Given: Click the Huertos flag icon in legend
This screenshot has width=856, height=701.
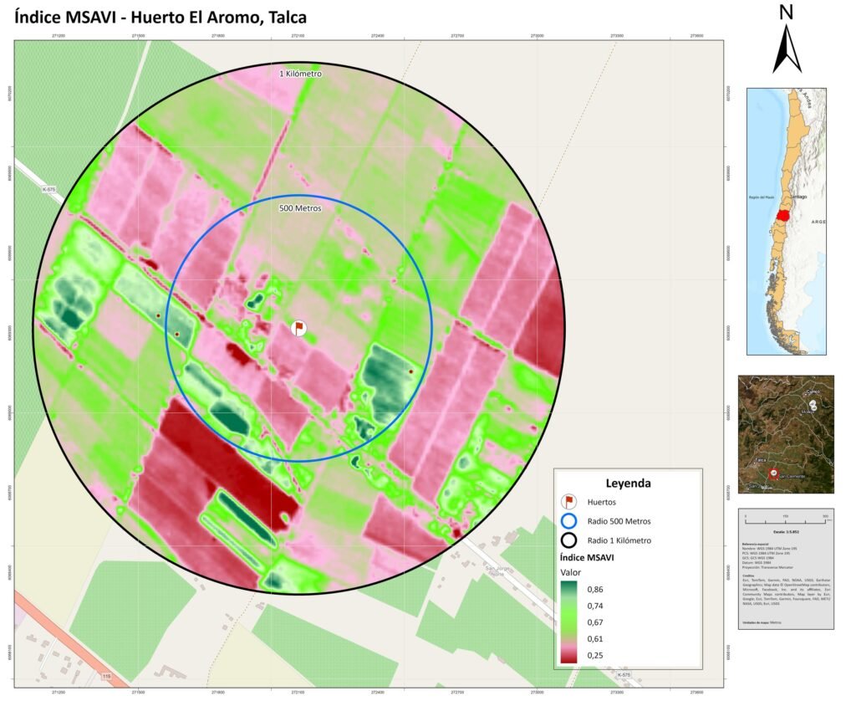Looking at the screenshot, I should tap(568, 502).
